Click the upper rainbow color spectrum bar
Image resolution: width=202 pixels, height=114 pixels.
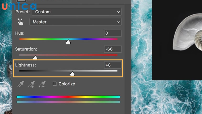point(68,97)
